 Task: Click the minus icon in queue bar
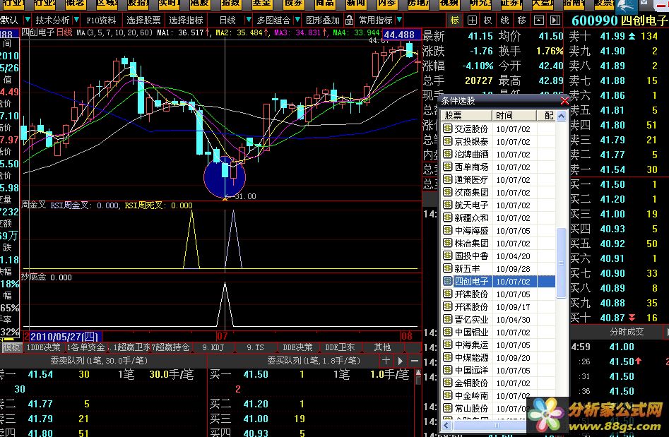point(414,361)
